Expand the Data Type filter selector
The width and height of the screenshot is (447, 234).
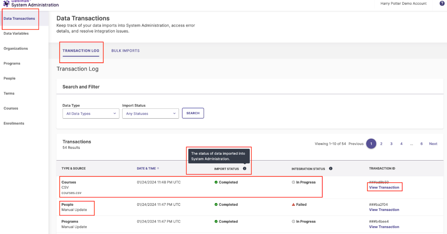click(x=91, y=113)
